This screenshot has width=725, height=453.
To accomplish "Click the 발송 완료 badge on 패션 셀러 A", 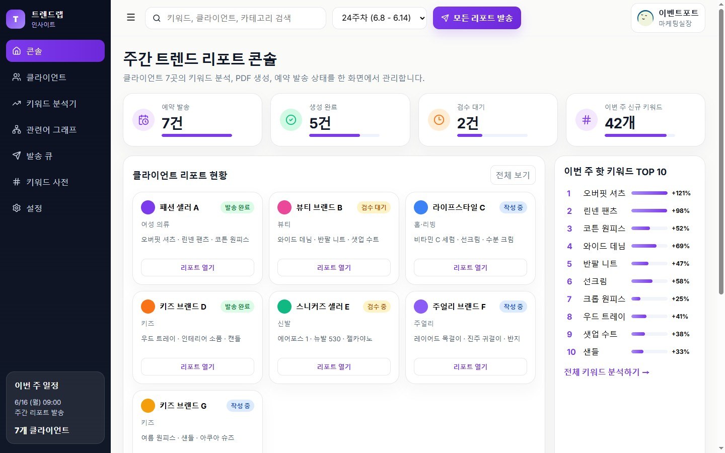I will click(237, 207).
